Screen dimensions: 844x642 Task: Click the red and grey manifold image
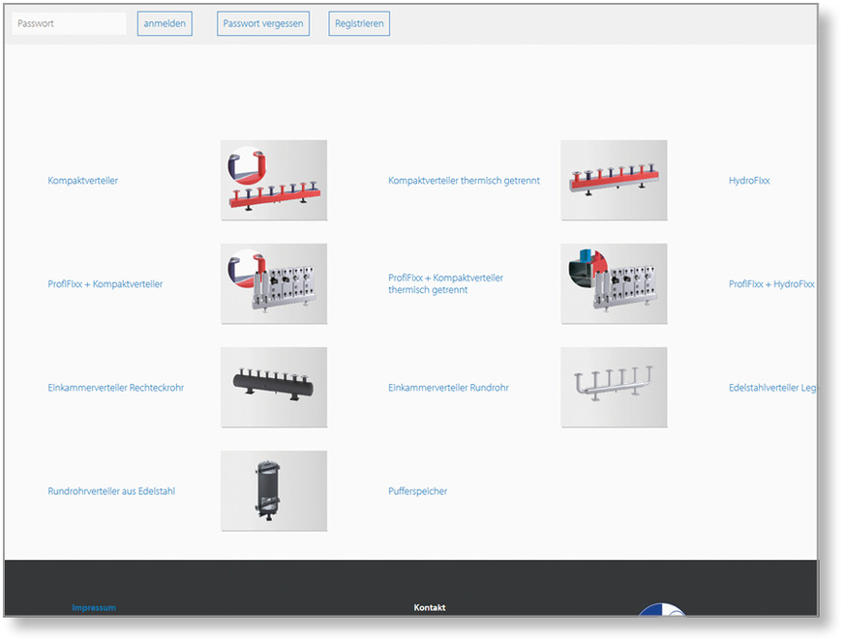tap(614, 181)
